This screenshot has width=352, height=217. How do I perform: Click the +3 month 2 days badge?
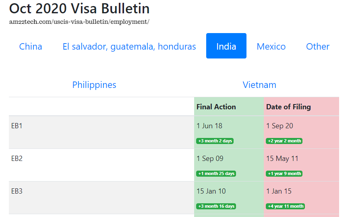tap(215, 141)
